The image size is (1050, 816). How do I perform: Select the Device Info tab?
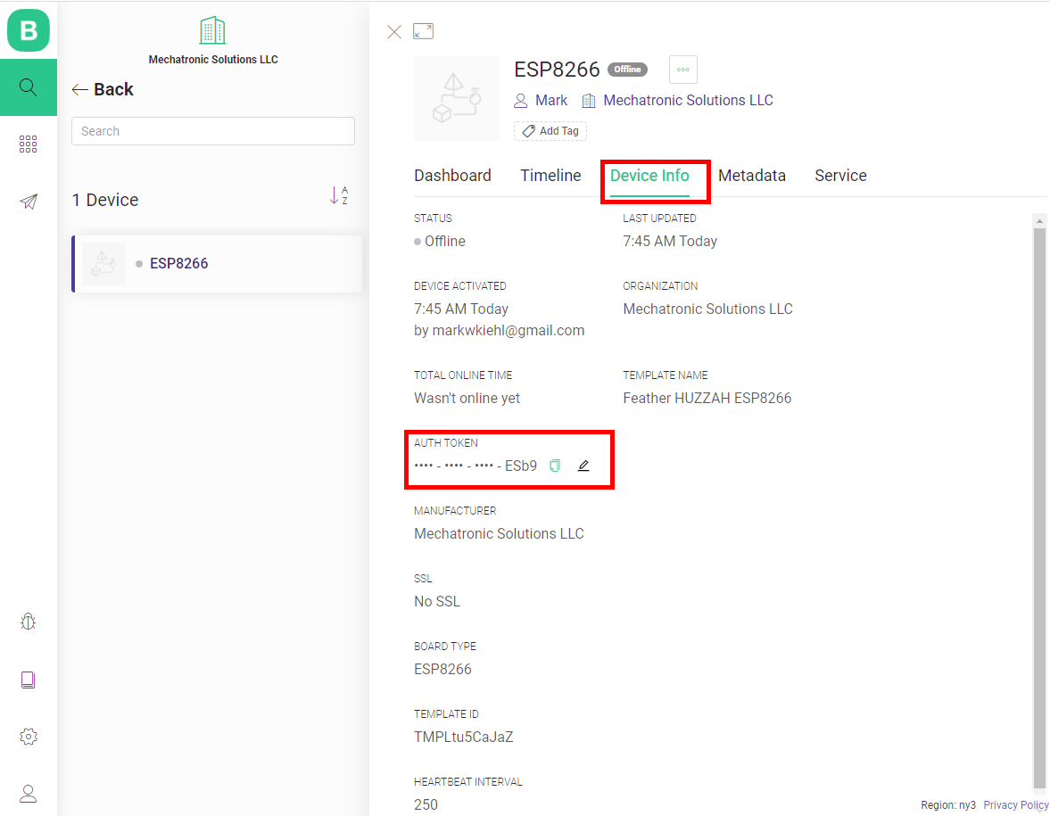pyautogui.click(x=649, y=176)
